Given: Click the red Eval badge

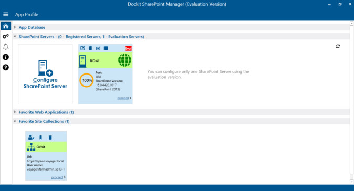Looking at the screenshot, I should [x=128, y=48].
